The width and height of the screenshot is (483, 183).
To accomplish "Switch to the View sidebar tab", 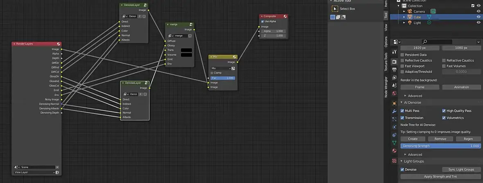I will [386, 27].
